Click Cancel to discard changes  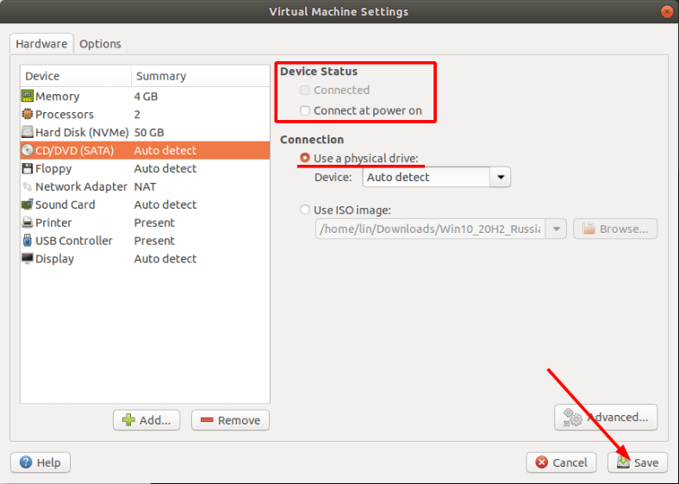click(561, 462)
